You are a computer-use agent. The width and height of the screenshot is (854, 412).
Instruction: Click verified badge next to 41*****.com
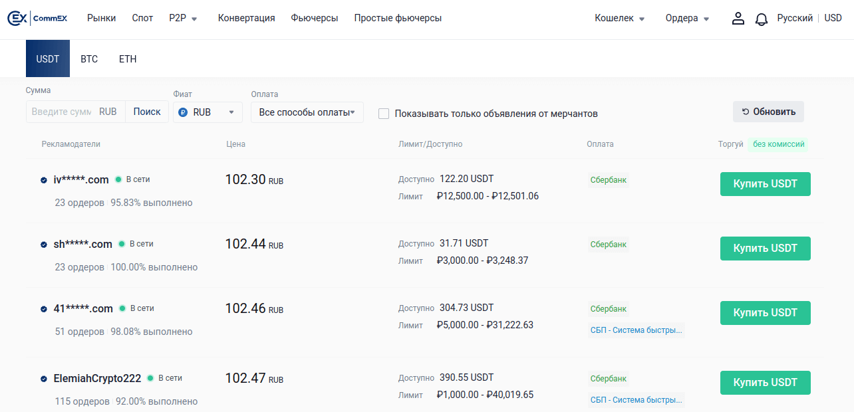(44, 309)
